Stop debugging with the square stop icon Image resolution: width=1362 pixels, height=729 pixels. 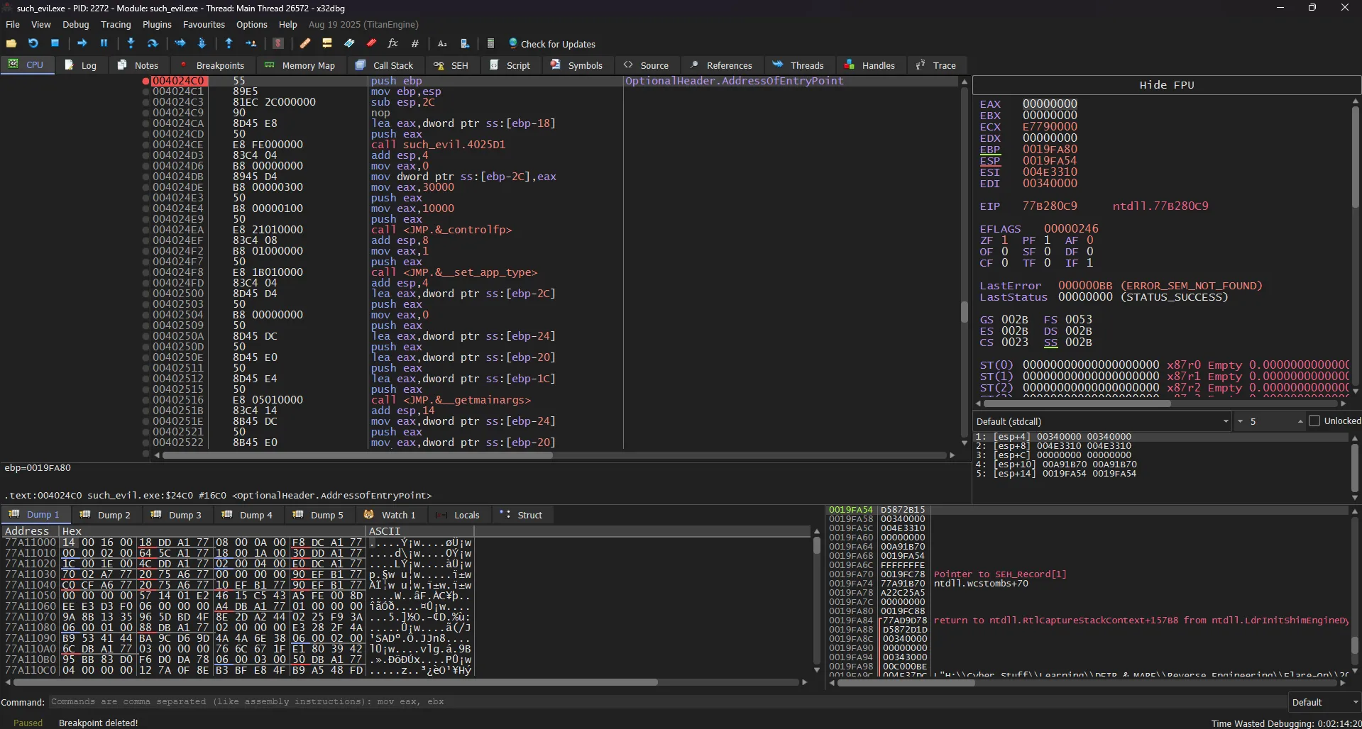55,43
